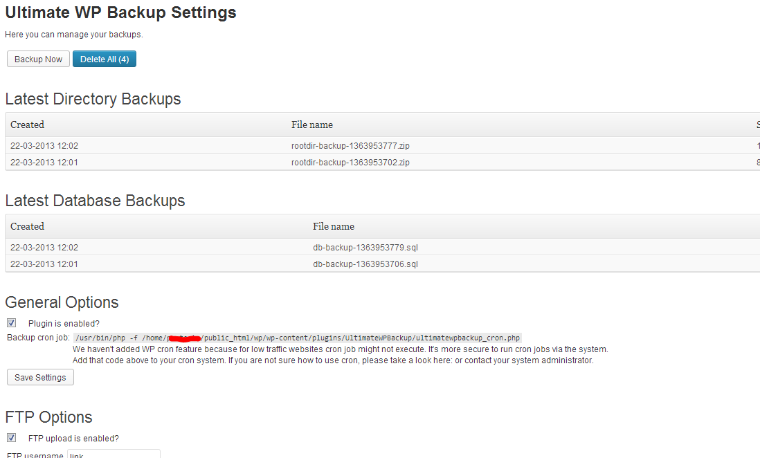This screenshot has height=458, width=760.
Task: Click the Ultimate WP Backup Settings title
Action: 120,12
